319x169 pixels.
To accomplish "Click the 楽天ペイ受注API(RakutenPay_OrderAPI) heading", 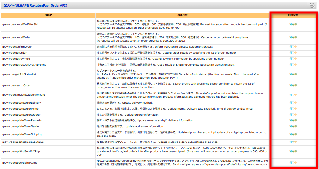I will coord(36,6).
